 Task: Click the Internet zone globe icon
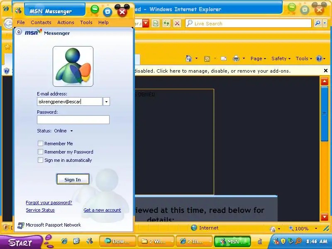coord(194,228)
